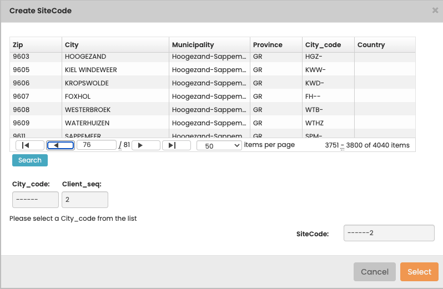Sort by the Country column header
This screenshot has width=443, height=289.
coord(385,45)
